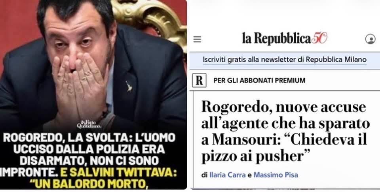Select the PER GLI ABBONATI PREMIUM label
Viewport: 380px width, 192px height.
259,81
